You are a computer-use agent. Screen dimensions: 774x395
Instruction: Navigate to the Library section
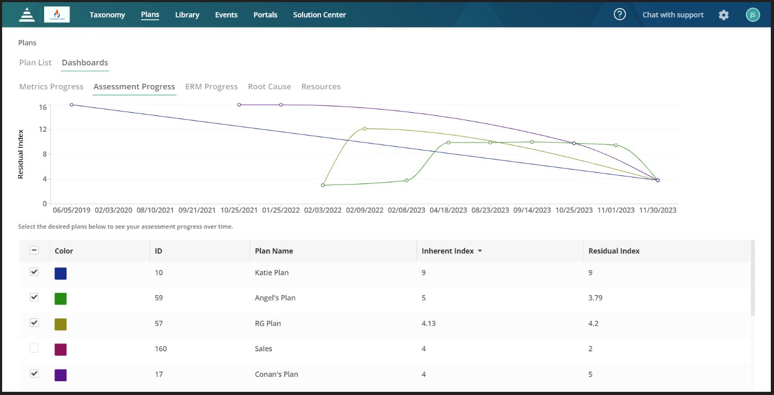click(187, 14)
